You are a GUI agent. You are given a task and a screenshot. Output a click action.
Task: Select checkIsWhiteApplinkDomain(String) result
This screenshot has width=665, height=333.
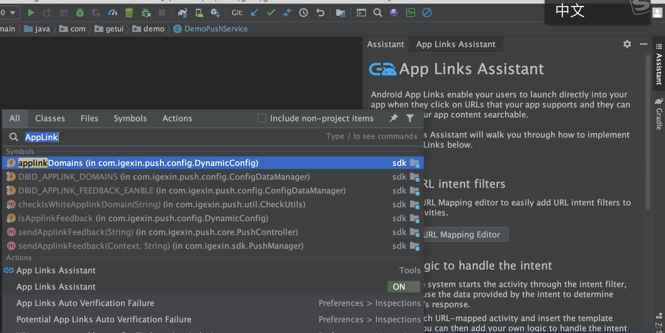pyautogui.click(x=213, y=204)
